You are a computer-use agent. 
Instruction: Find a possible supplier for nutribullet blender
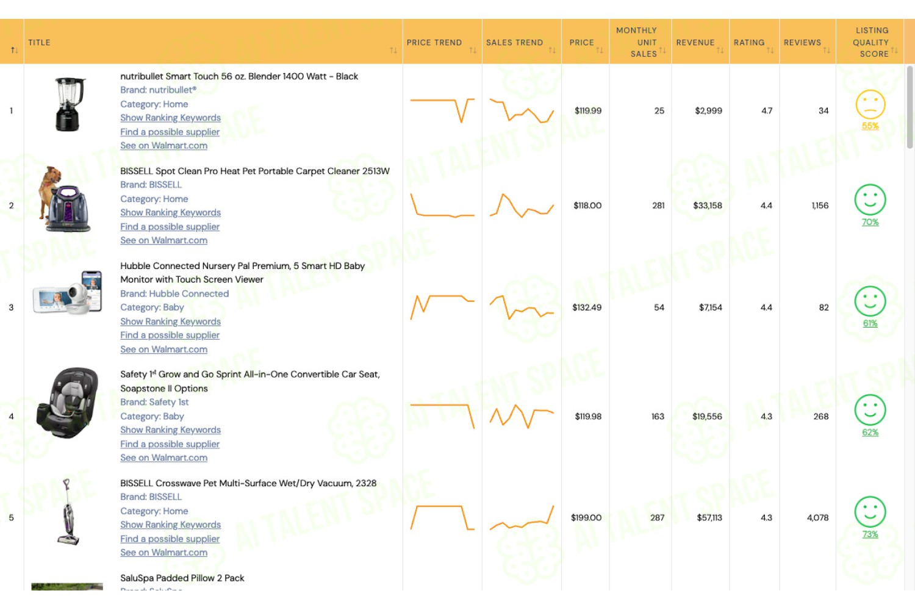170,132
